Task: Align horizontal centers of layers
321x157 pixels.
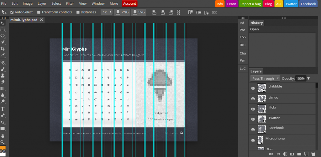Action: tap(163, 13)
